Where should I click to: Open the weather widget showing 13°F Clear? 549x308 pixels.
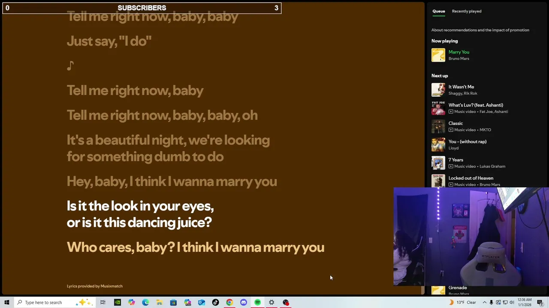click(462, 302)
